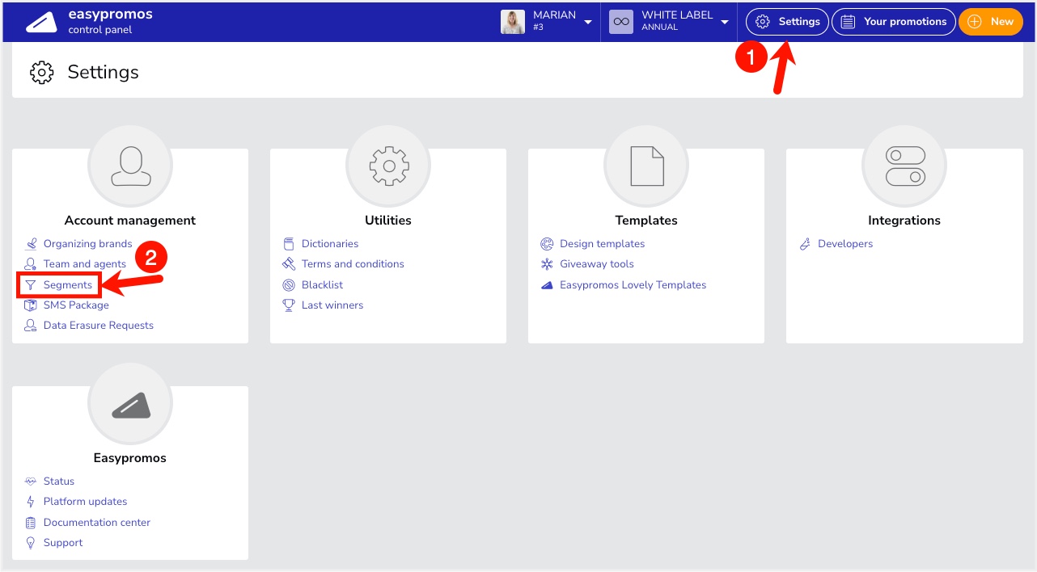This screenshot has width=1037, height=572.
Task: Open Documentation center link
Action: [97, 522]
